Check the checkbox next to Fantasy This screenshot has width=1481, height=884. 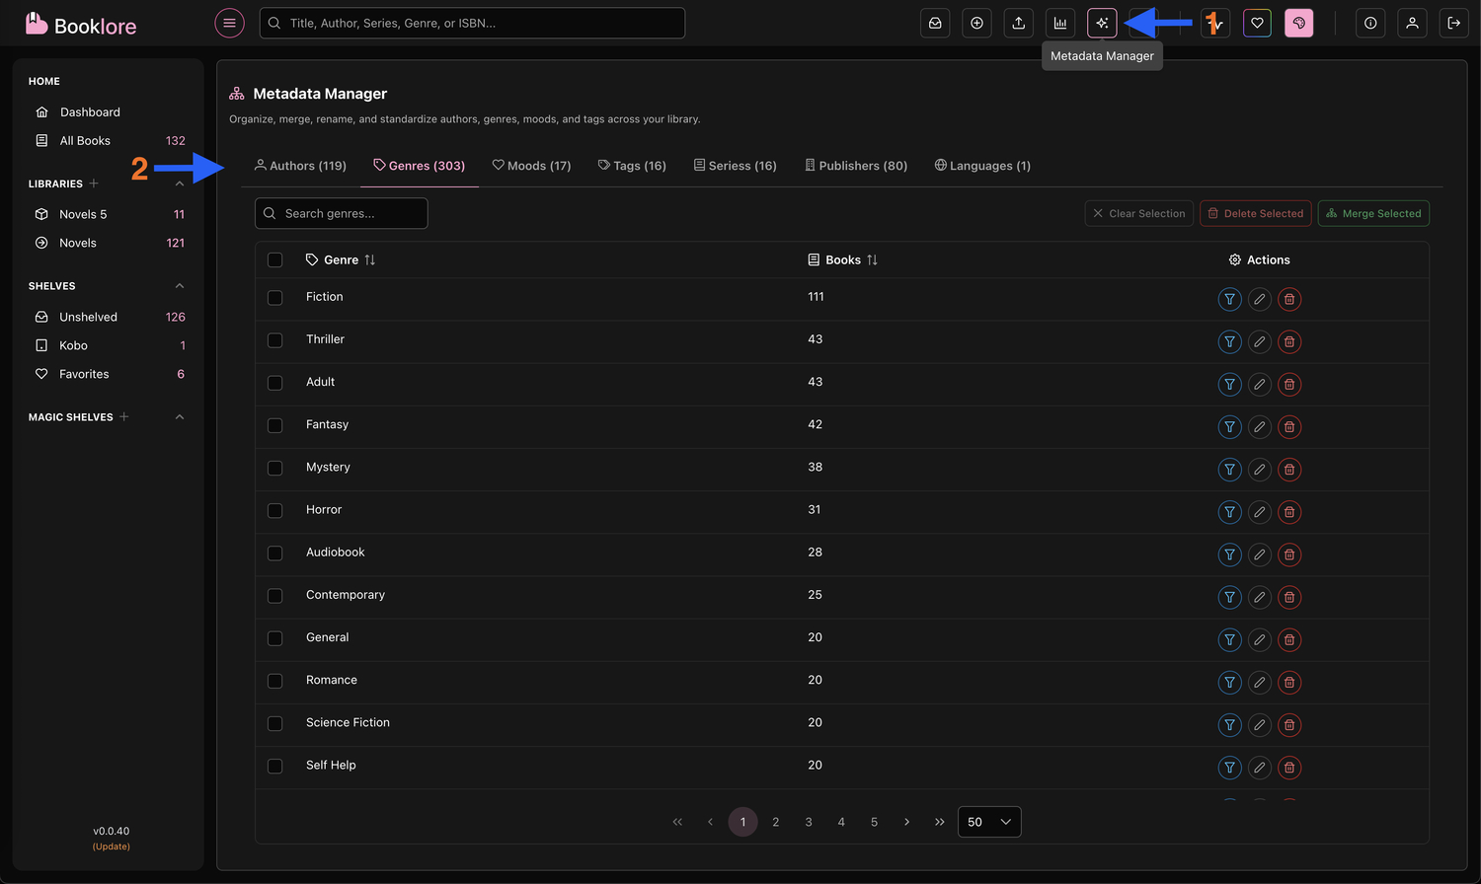pyautogui.click(x=275, y=425)
